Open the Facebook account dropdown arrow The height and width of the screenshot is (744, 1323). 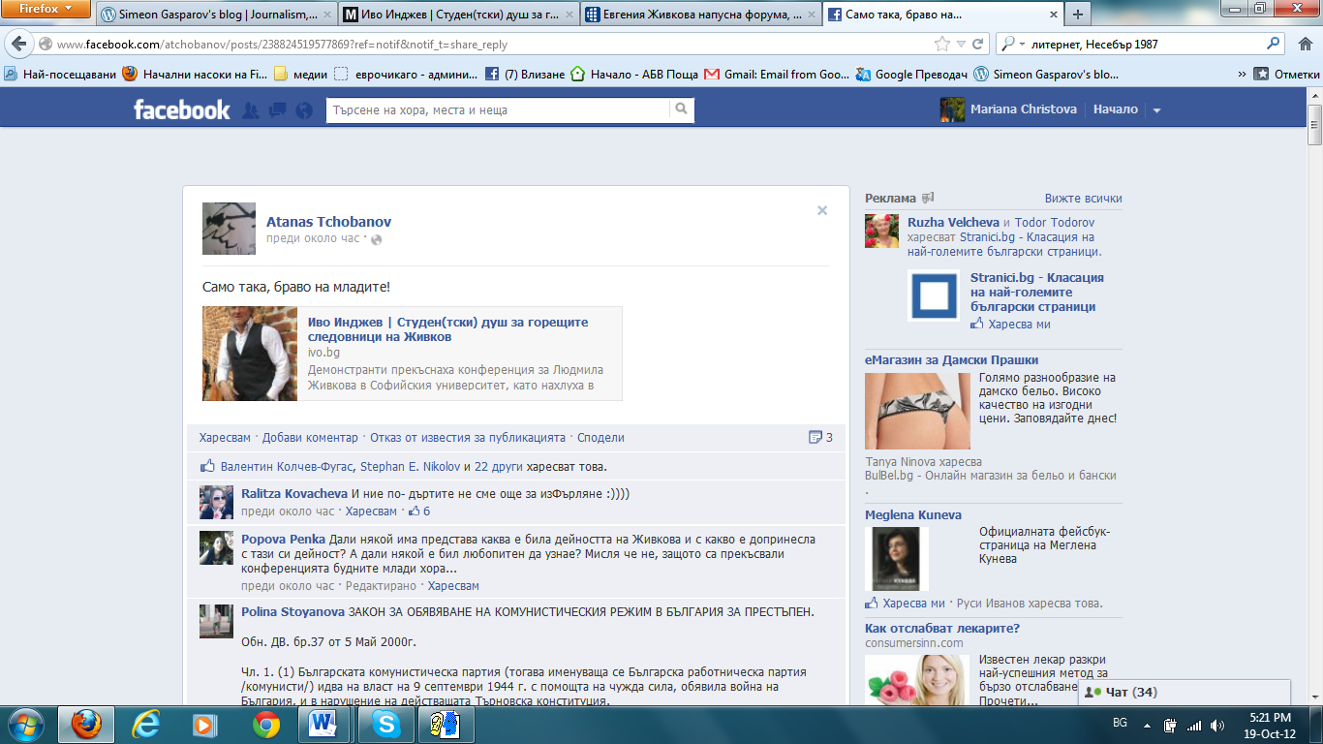pyautogui.click(x=1156, y=110)
